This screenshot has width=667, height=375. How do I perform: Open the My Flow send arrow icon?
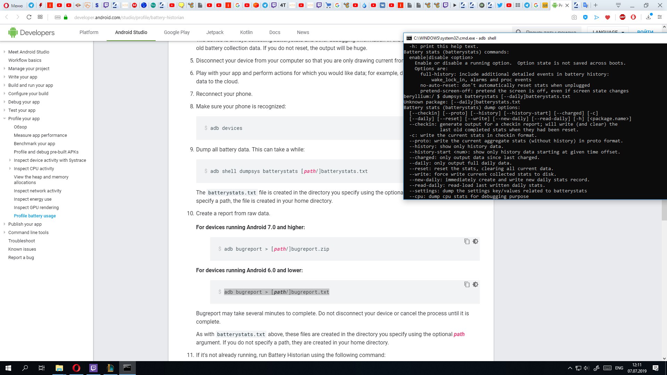596,17
